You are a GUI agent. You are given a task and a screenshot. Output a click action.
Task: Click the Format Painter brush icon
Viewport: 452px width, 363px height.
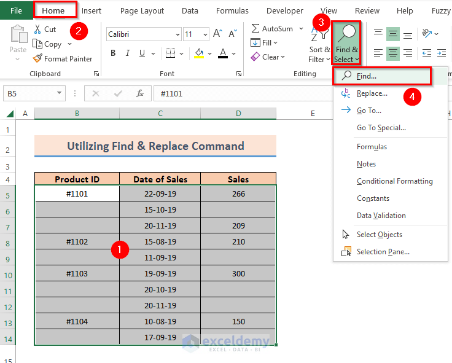[37, 59]
